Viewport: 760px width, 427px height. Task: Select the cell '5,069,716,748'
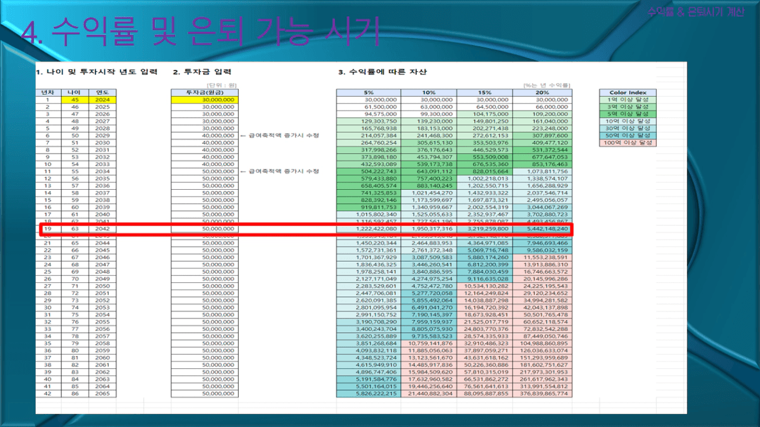pyautogui.click(x=484, y=250)
